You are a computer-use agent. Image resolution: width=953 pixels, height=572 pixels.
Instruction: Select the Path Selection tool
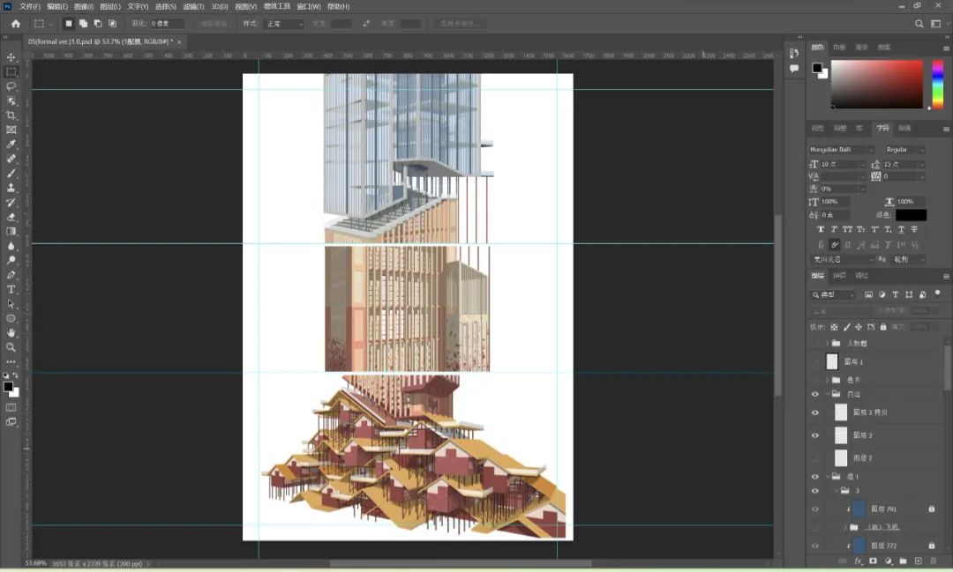pyautogui.click(x=11, y=304)
